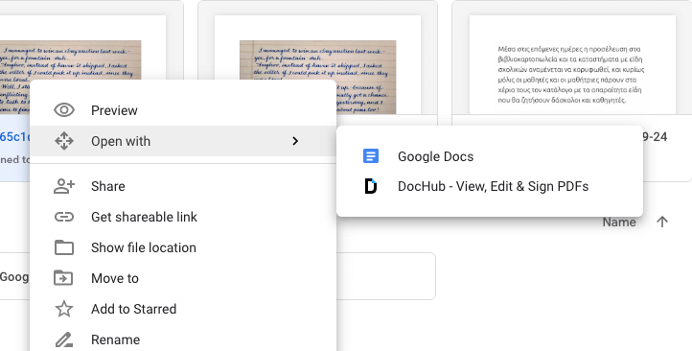Click the Show file location folder icon

click(x=64, y=247)
